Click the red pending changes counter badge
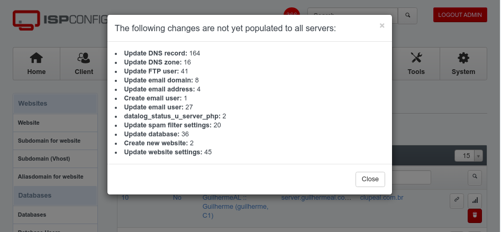This screenshot has width=501, height=232. [292, 14]
